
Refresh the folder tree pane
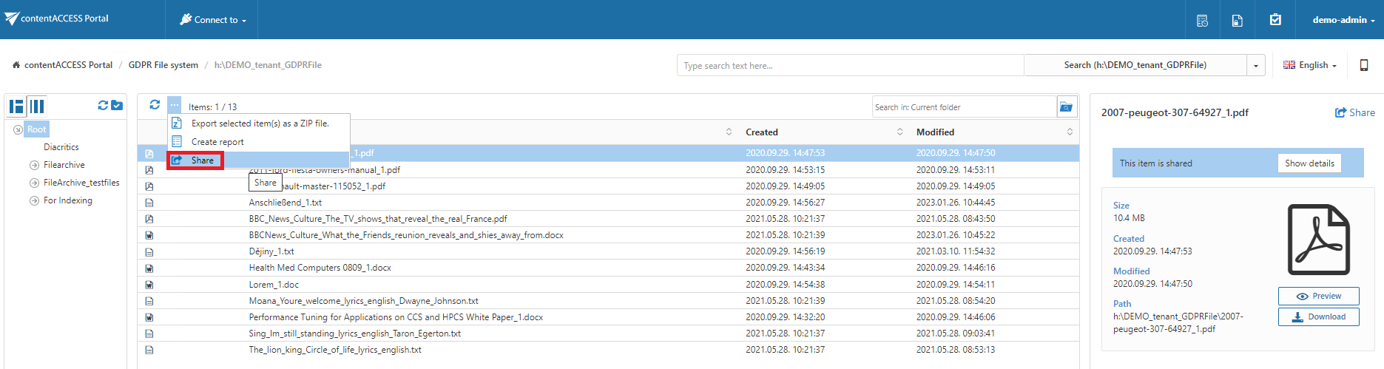(x=103, y=106)
